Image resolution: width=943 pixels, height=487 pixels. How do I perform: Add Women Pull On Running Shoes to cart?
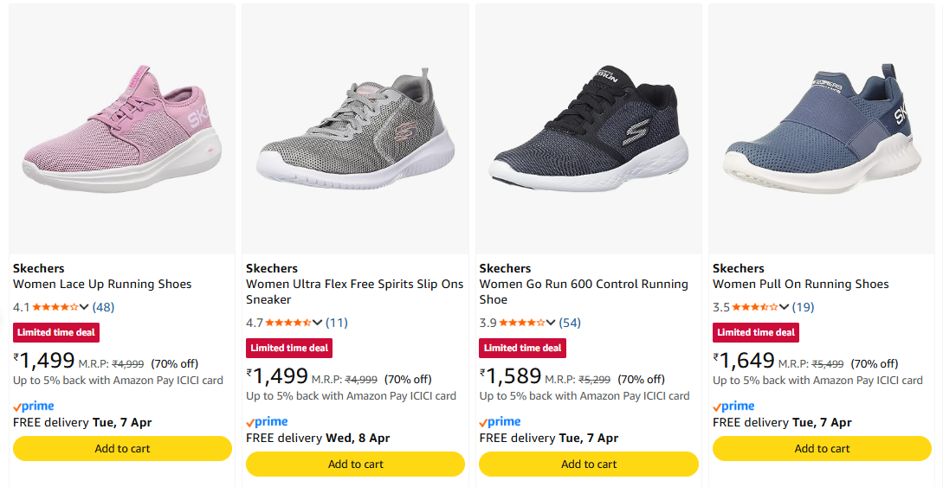click(822, 448)
